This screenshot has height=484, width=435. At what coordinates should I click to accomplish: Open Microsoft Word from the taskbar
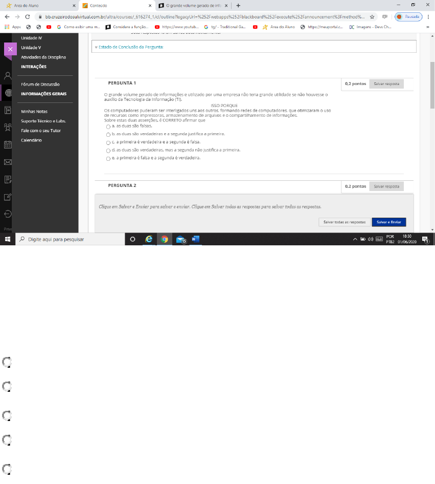click(195, 239)
